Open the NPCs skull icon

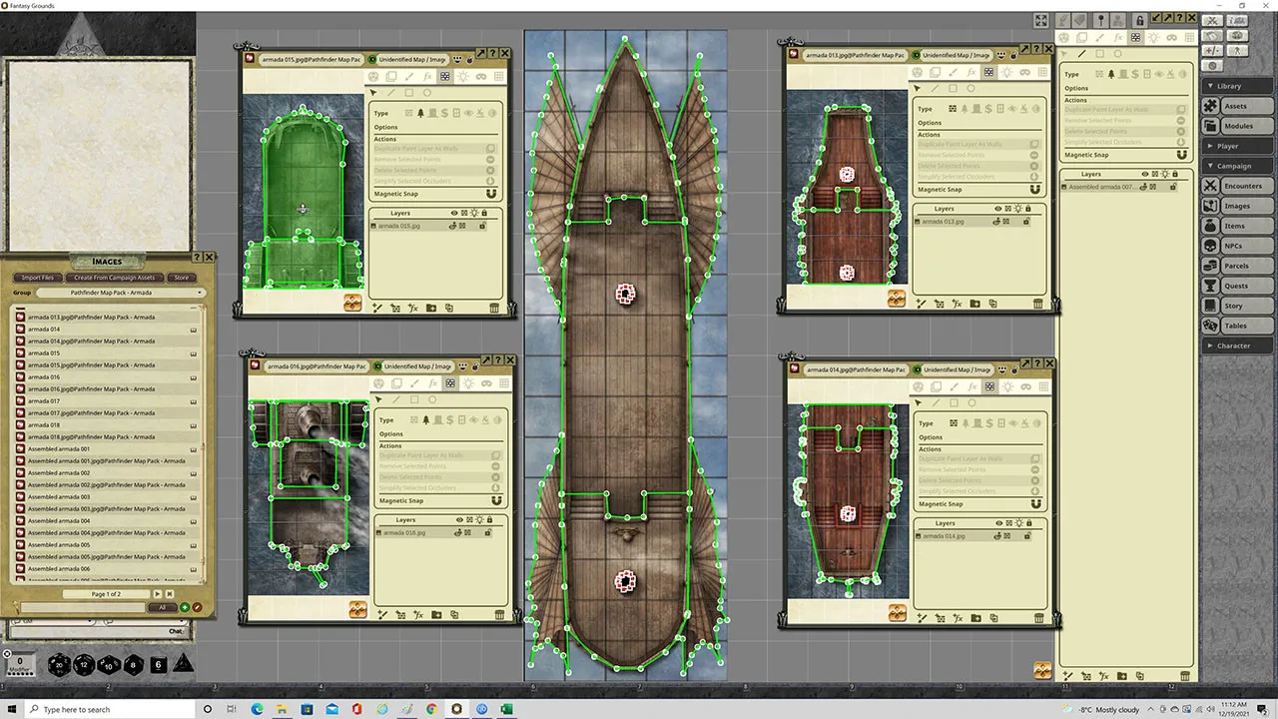click(x=1210, y=246)
